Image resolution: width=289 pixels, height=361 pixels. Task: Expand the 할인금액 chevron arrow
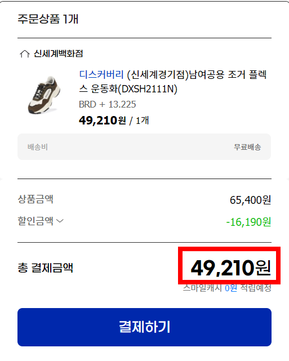tap(60, 221)
